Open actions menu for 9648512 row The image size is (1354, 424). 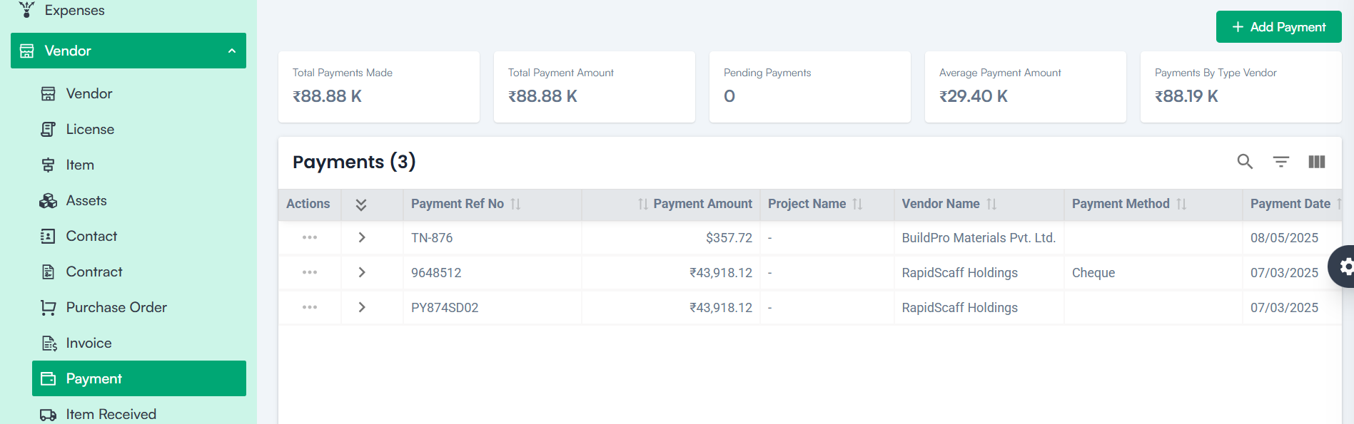pyautogui.click(x=310, y=272)
